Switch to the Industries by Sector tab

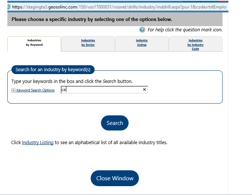[88, 43]
